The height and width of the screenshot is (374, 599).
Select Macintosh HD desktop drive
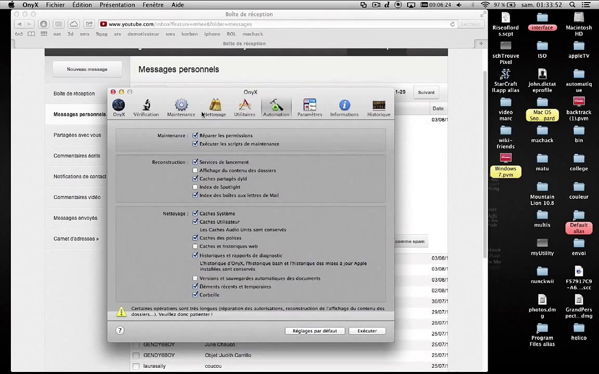click(x=579, y=24)
